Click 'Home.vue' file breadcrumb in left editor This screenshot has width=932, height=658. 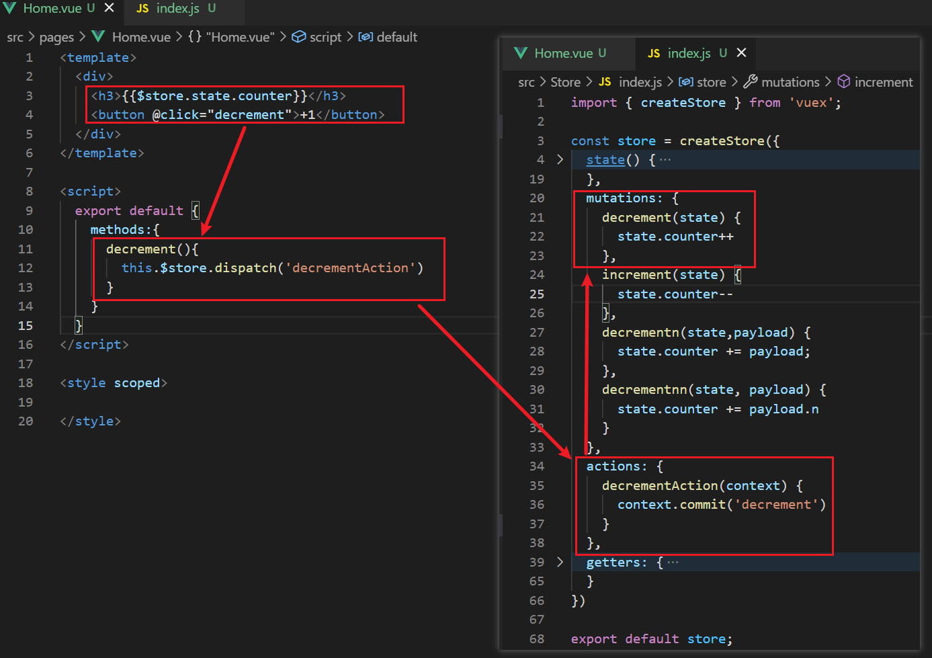[141, 38]
